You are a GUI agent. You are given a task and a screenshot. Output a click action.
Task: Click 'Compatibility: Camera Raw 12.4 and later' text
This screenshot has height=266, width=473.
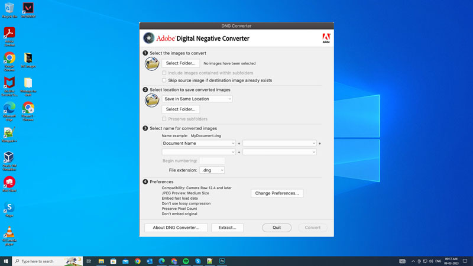tap(197, 188)
